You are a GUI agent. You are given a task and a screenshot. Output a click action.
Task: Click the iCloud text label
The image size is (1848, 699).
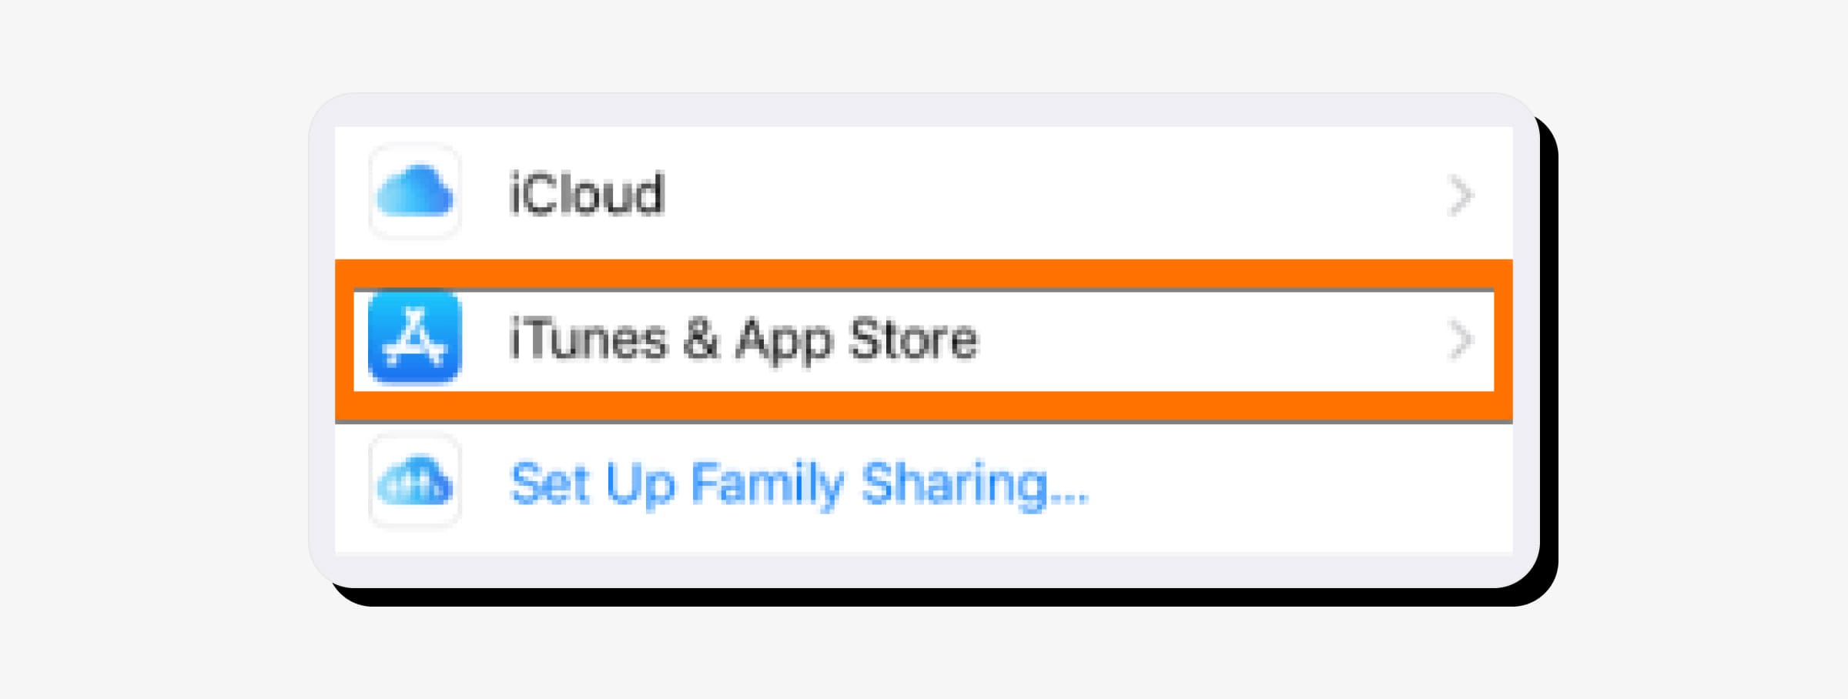click(586, 192)
